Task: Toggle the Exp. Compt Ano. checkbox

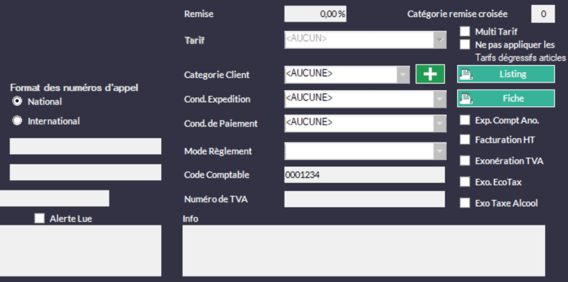Action: (x=465, y=121)
